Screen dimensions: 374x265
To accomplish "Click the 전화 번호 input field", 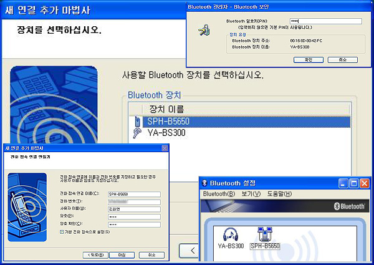I will coord(134,202).
